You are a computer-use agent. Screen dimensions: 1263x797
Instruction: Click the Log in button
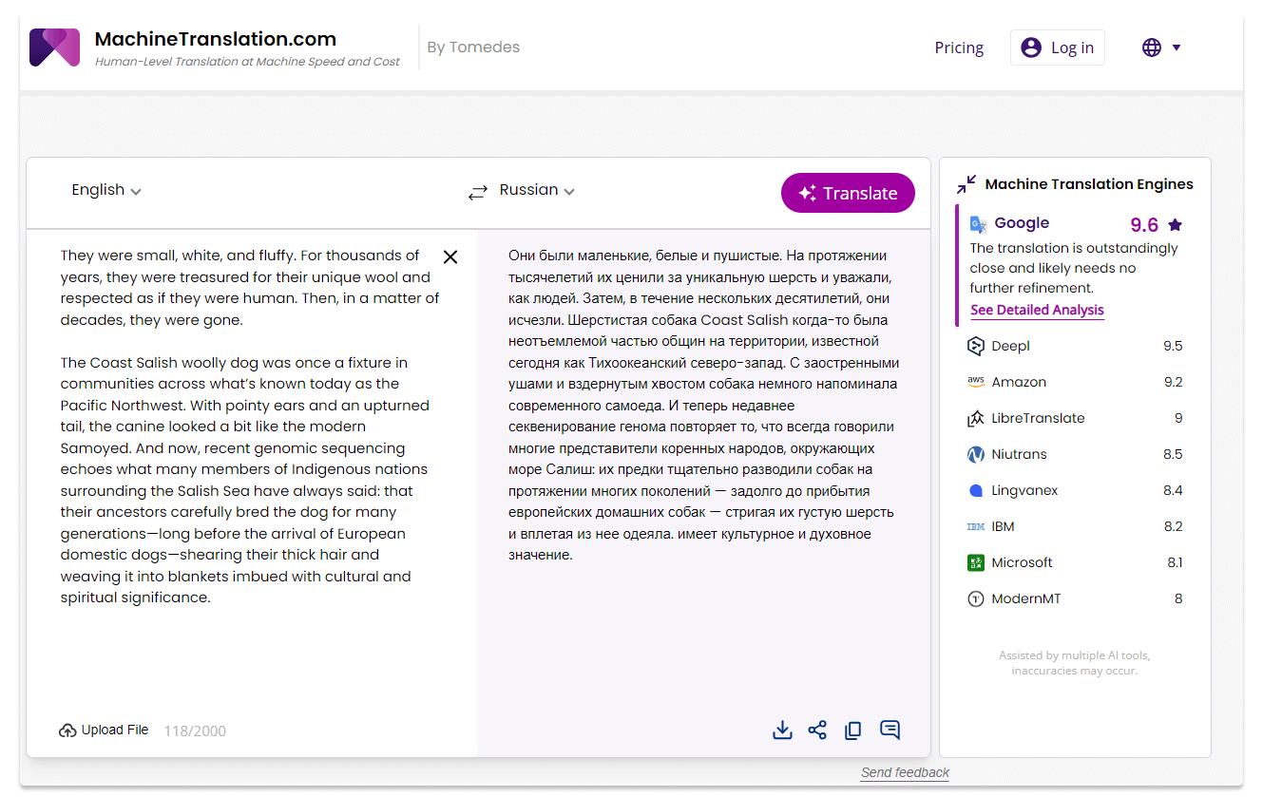tap(1058, 47)
